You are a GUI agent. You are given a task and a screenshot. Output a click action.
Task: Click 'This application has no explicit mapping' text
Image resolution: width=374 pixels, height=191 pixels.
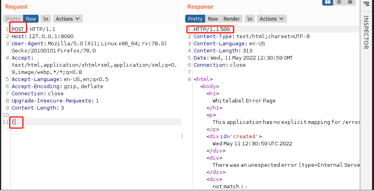[286, 122]
